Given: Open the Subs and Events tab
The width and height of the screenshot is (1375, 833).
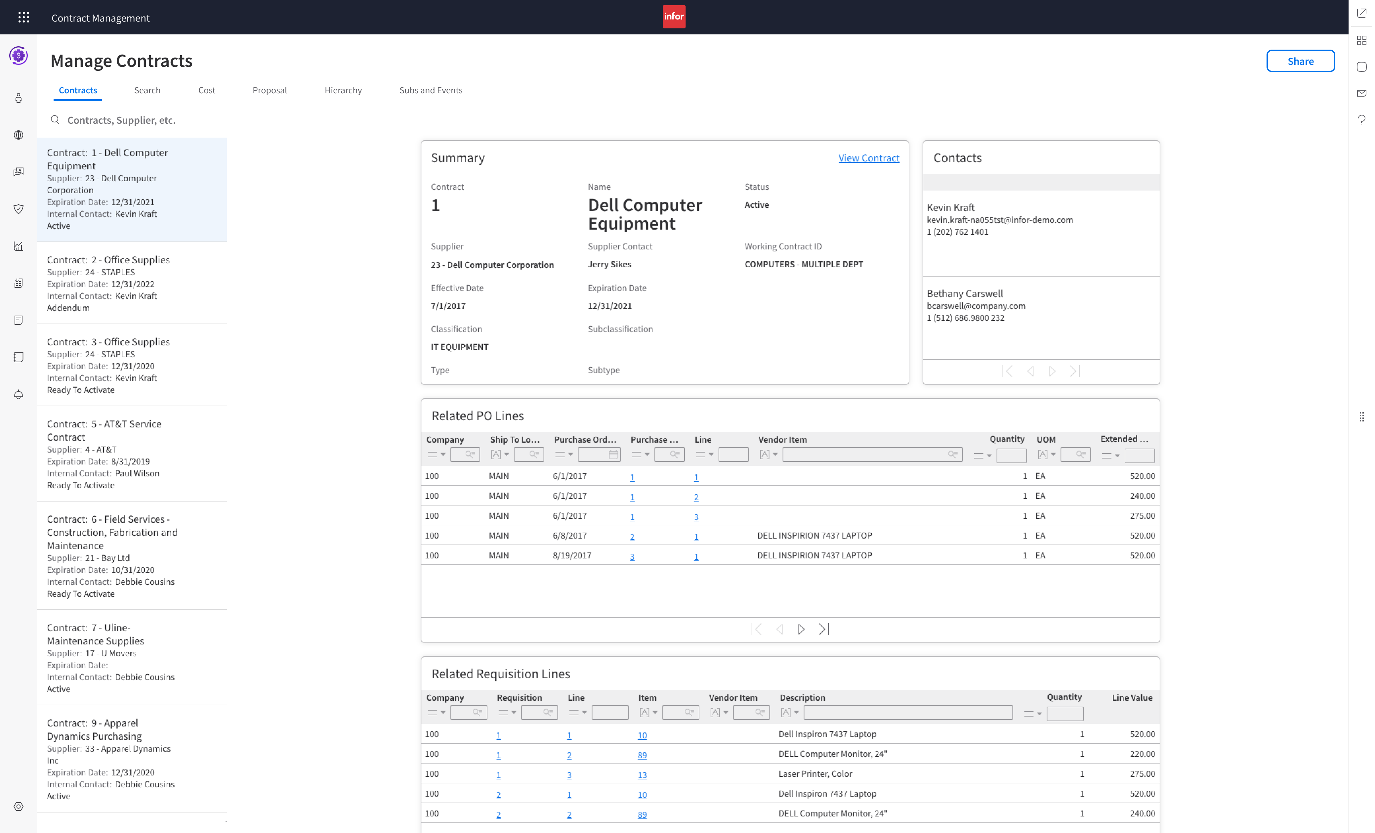Looking at the screenshot, I should point(430,90).
